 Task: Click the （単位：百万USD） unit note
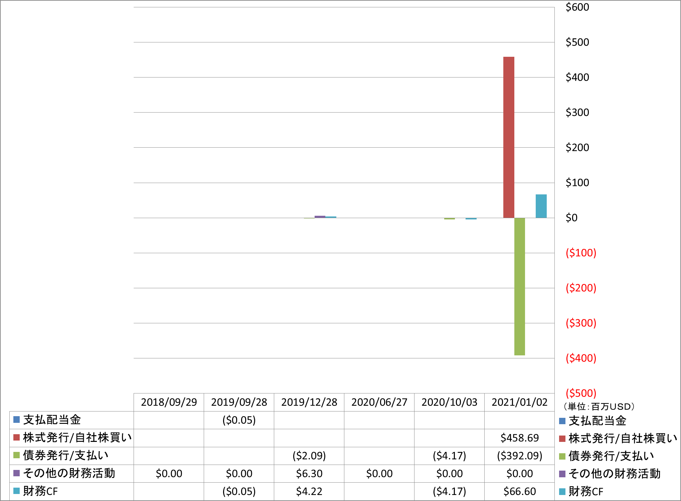[599, 406]
